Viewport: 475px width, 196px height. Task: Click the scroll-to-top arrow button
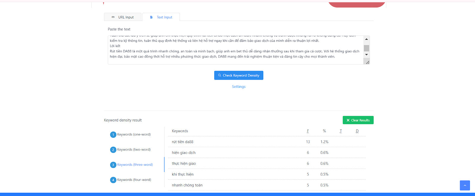tap(465, 185)
